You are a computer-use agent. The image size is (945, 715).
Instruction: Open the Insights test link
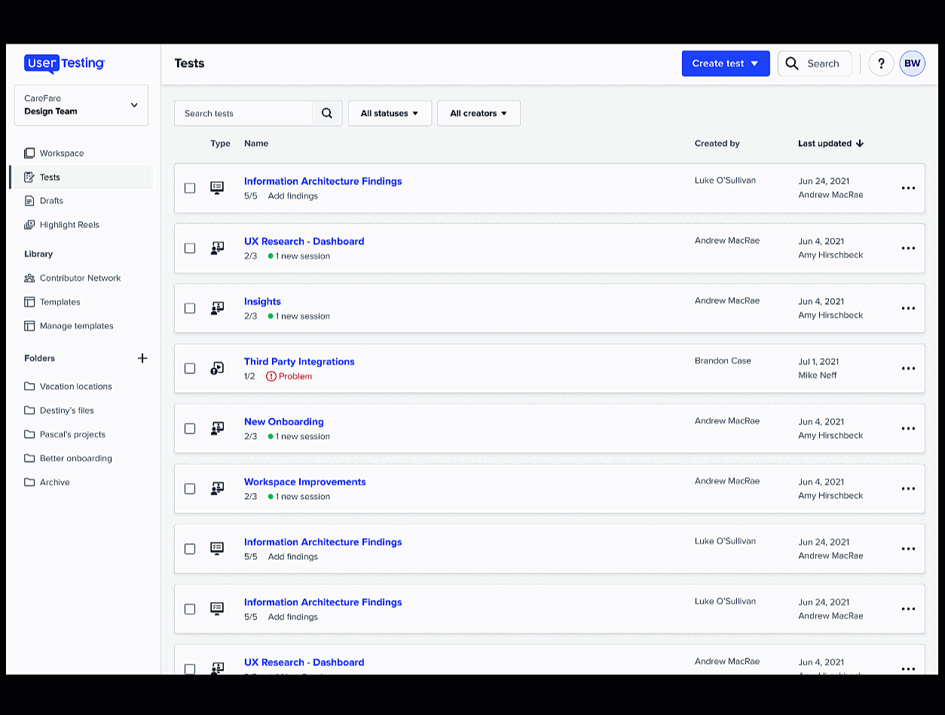262,302
